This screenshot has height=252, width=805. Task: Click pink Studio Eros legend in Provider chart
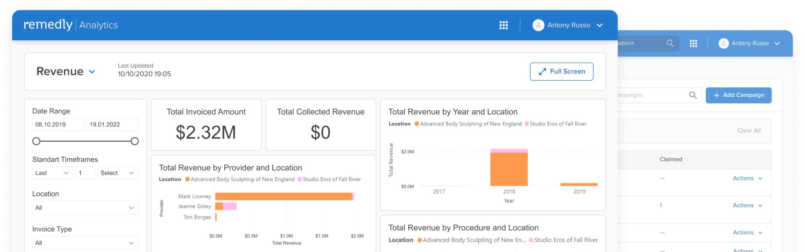329,179
